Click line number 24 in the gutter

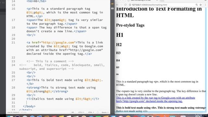point(13,65)
